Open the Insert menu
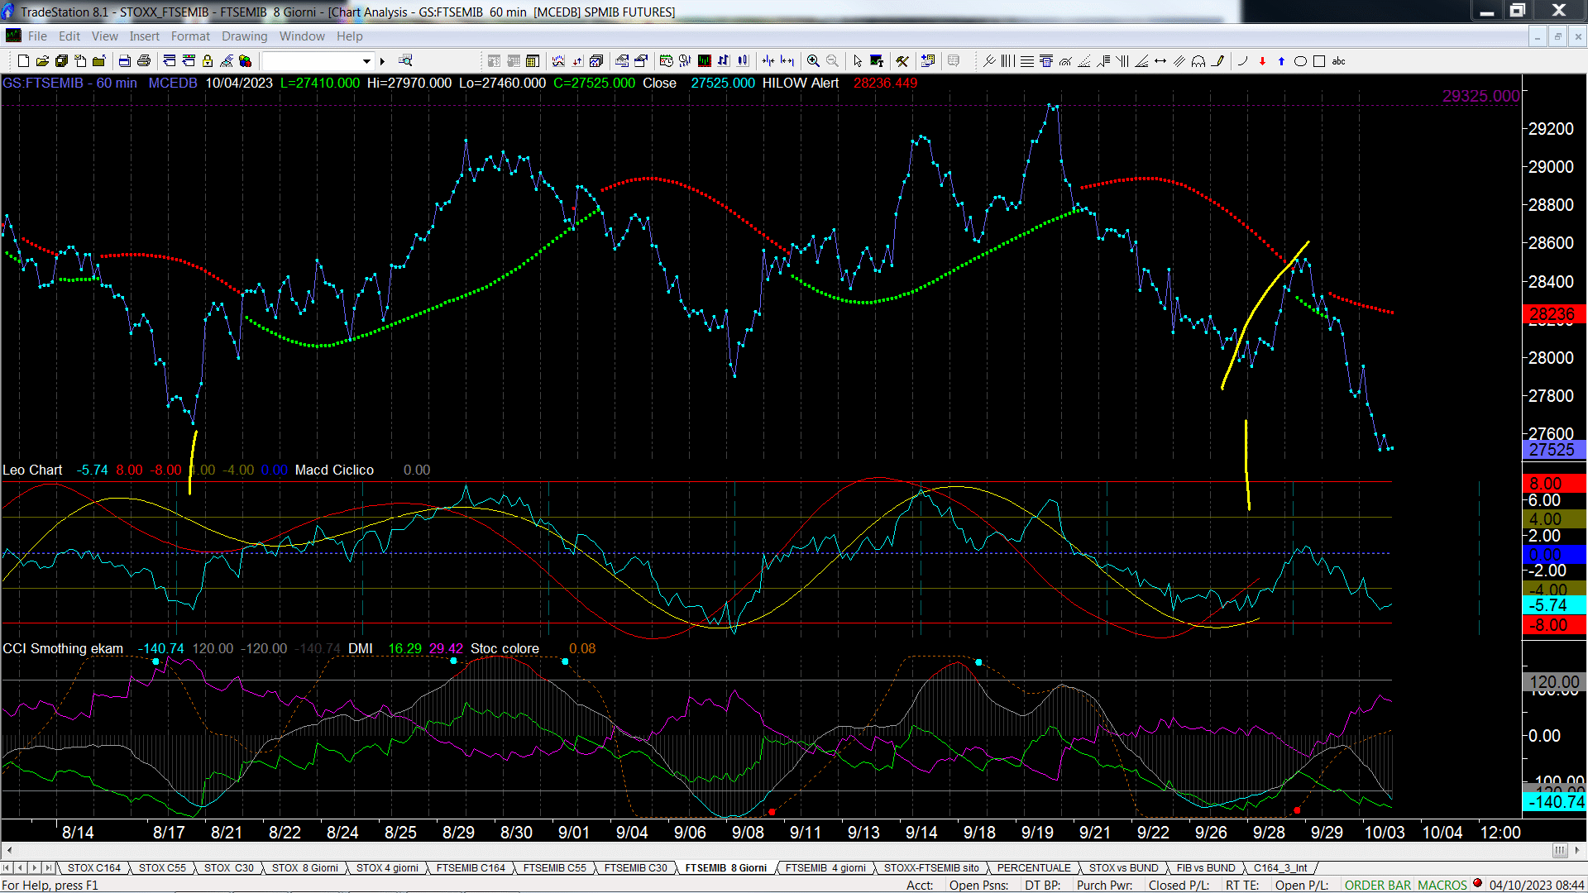 (144, 36)
